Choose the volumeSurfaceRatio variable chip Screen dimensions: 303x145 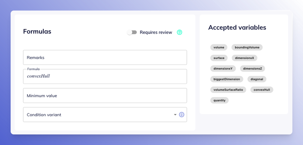point(228,90)
